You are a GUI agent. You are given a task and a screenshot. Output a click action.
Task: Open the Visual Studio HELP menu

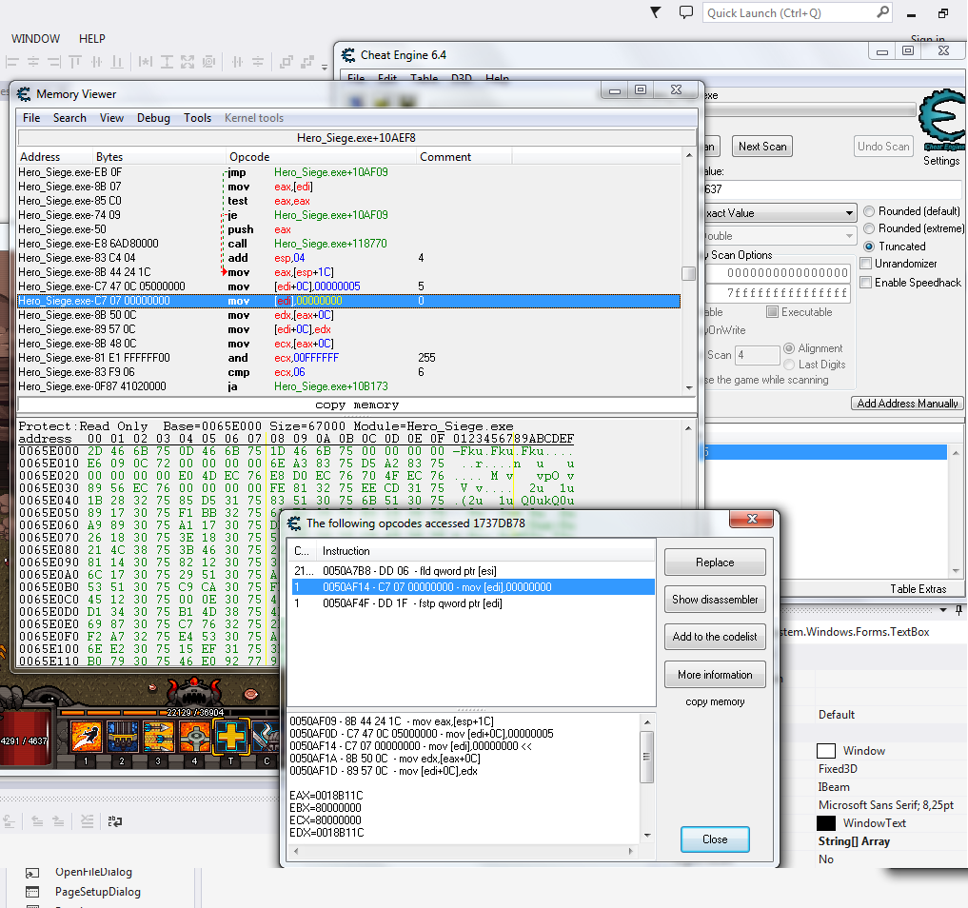point(92,39)
